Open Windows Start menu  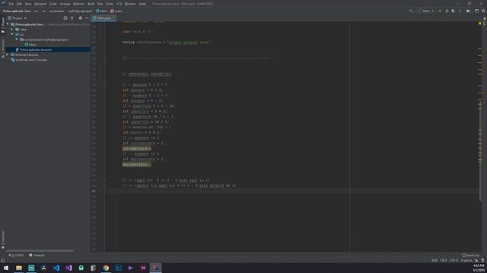pos(6,268)
